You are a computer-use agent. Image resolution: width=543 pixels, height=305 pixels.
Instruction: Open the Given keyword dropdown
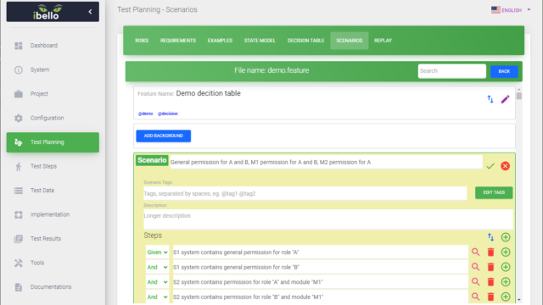click(157, 252)
